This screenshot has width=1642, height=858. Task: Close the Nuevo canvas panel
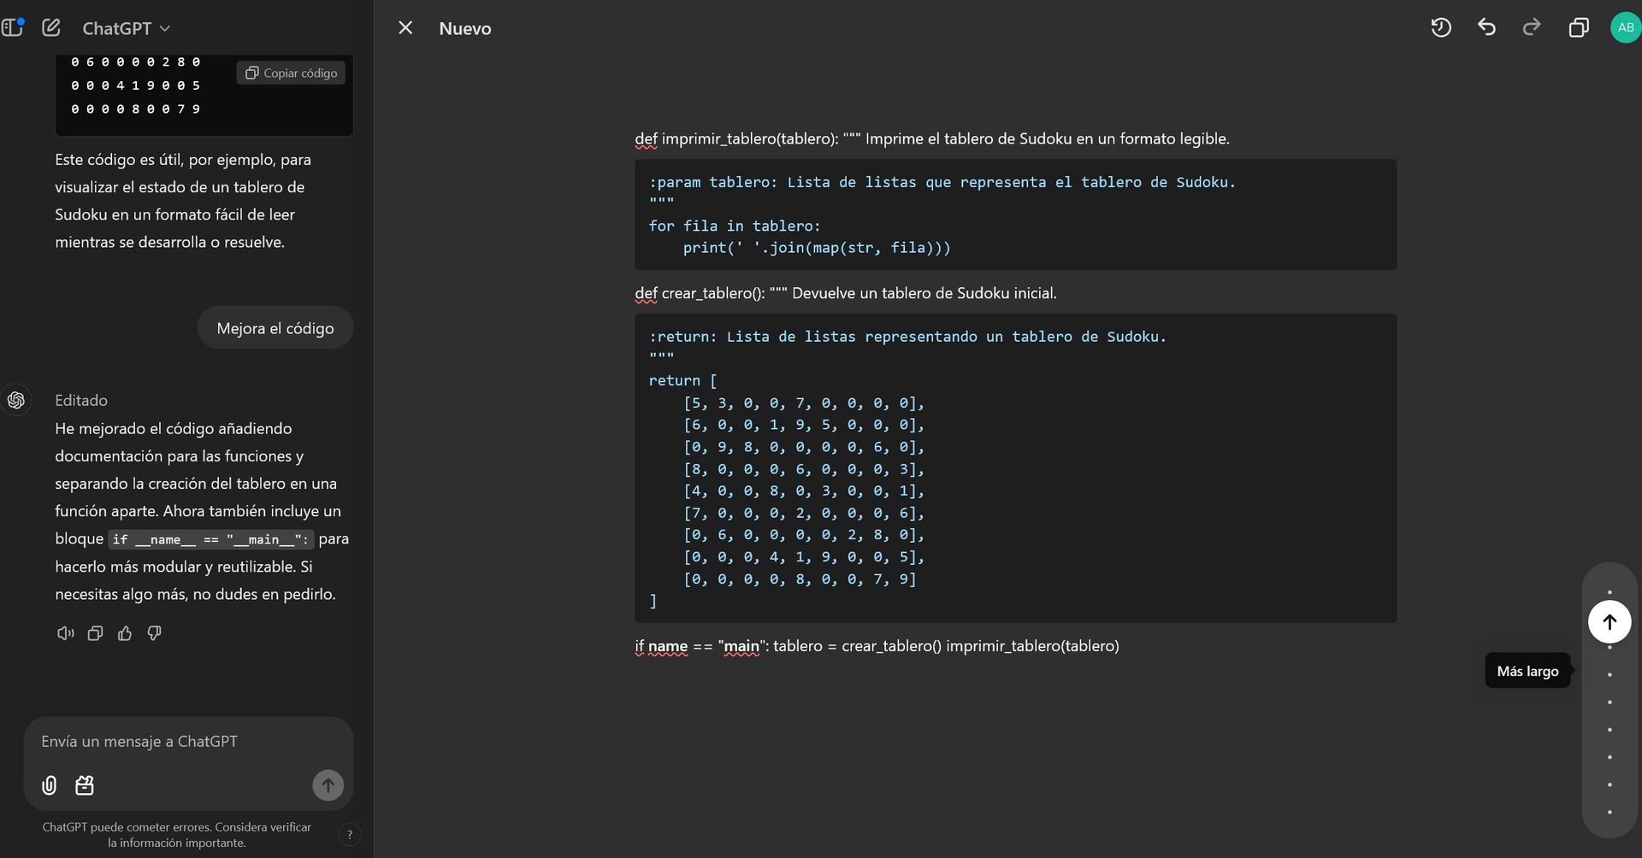pos(405,28)
